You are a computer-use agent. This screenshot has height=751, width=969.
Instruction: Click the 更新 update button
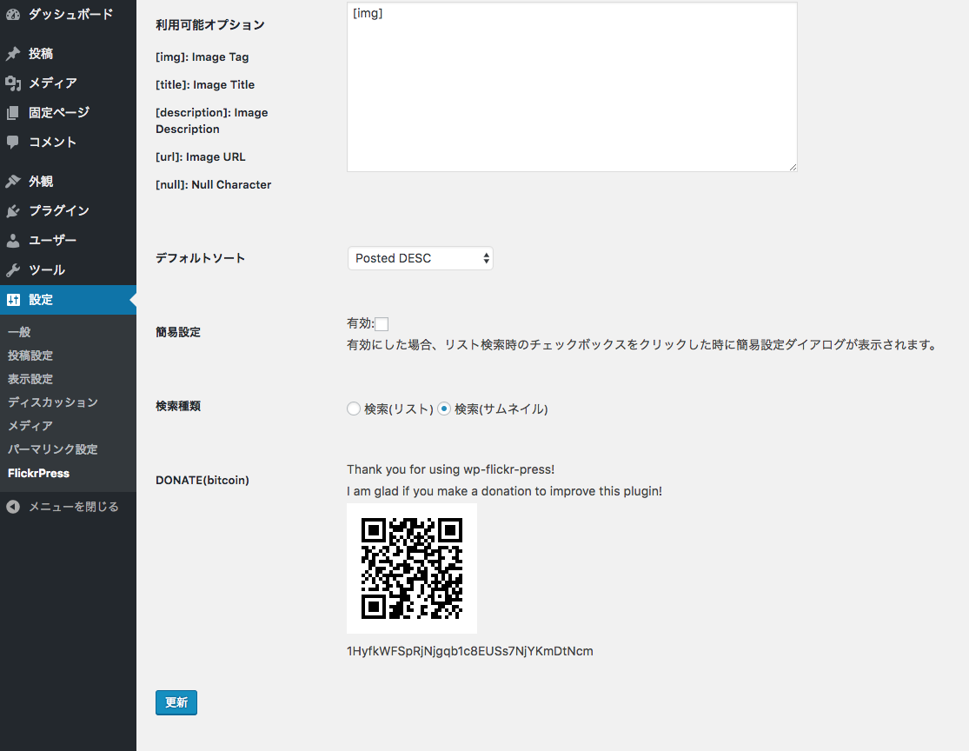(x=176, y=703)
